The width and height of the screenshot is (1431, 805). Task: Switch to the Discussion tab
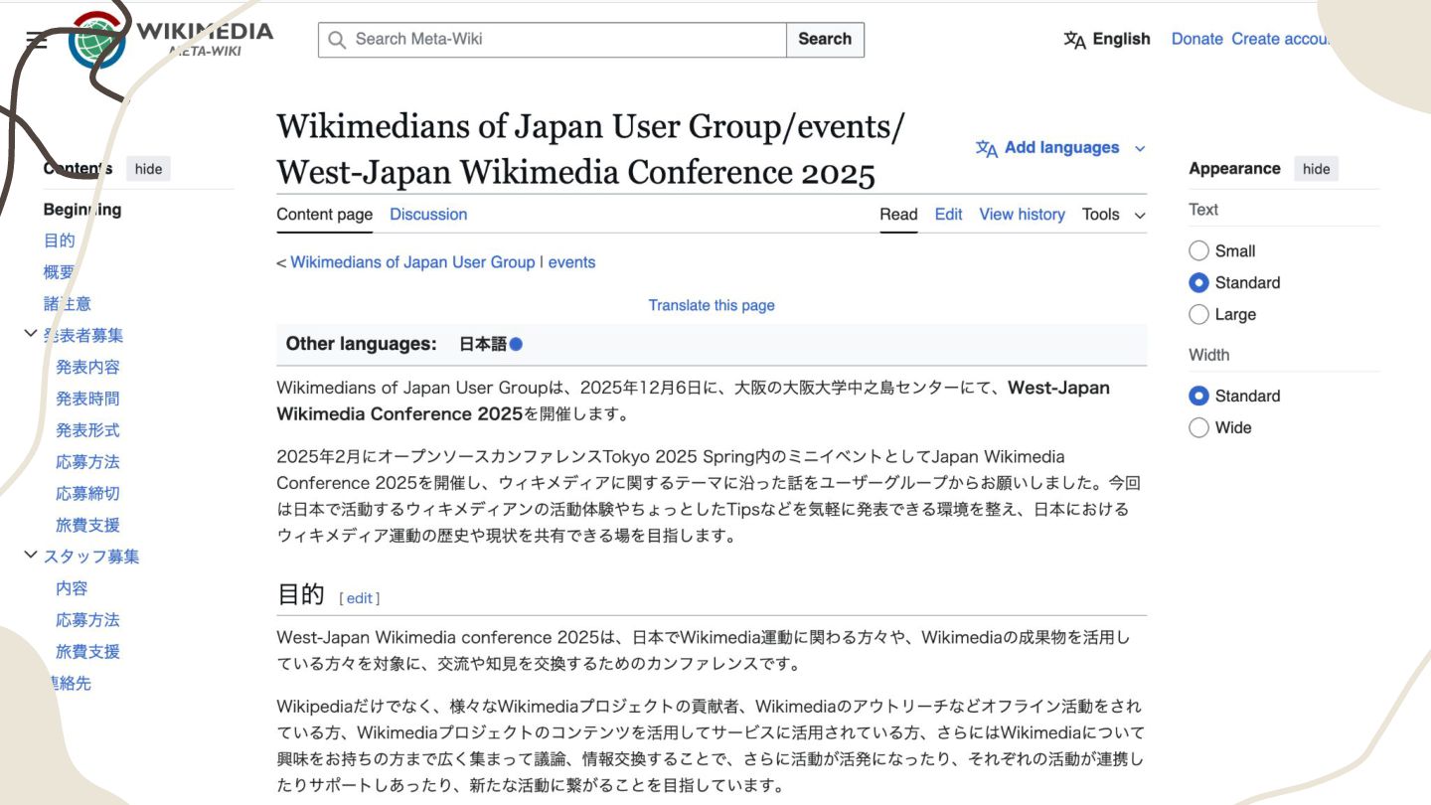tap(428, 214)
